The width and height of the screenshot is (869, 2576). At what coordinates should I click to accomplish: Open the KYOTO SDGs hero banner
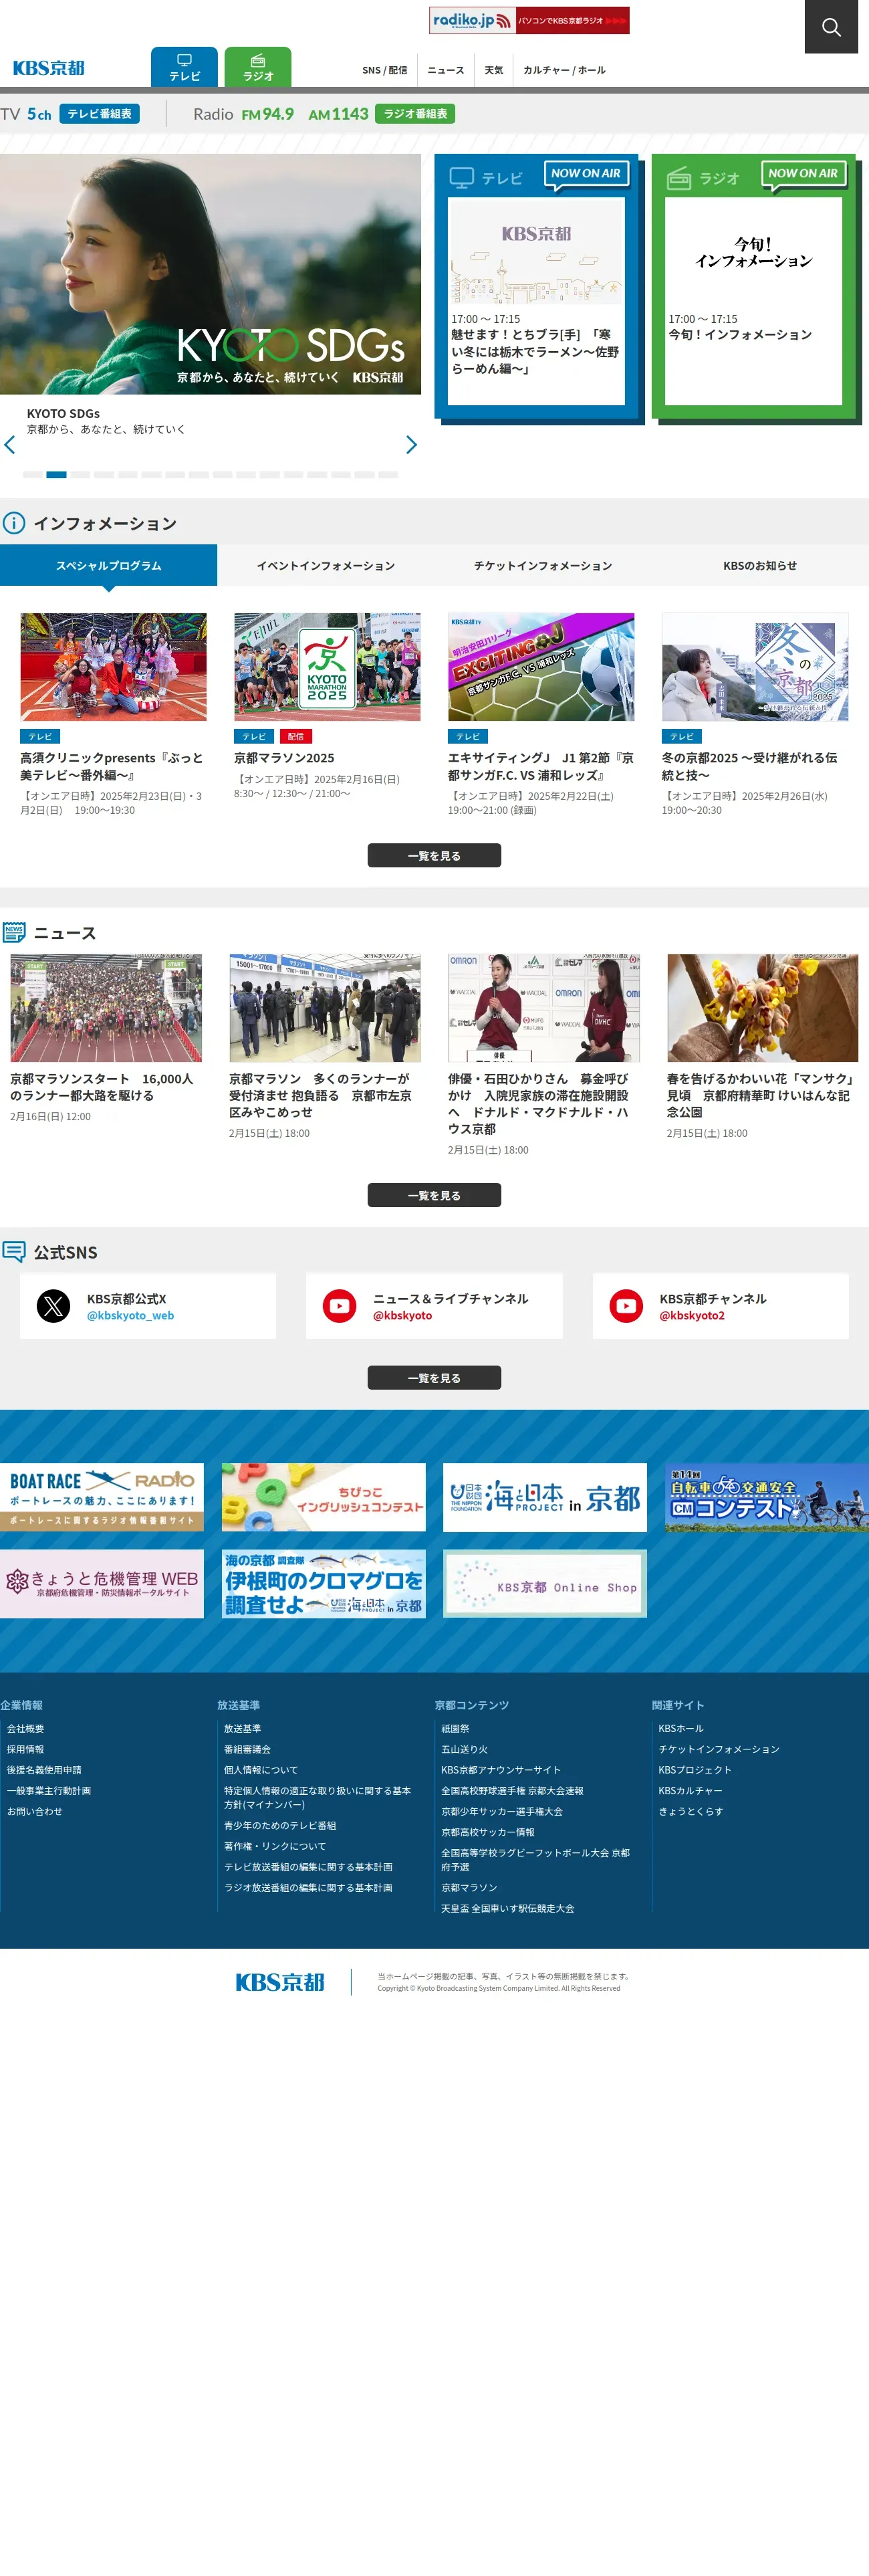[210, 274]
